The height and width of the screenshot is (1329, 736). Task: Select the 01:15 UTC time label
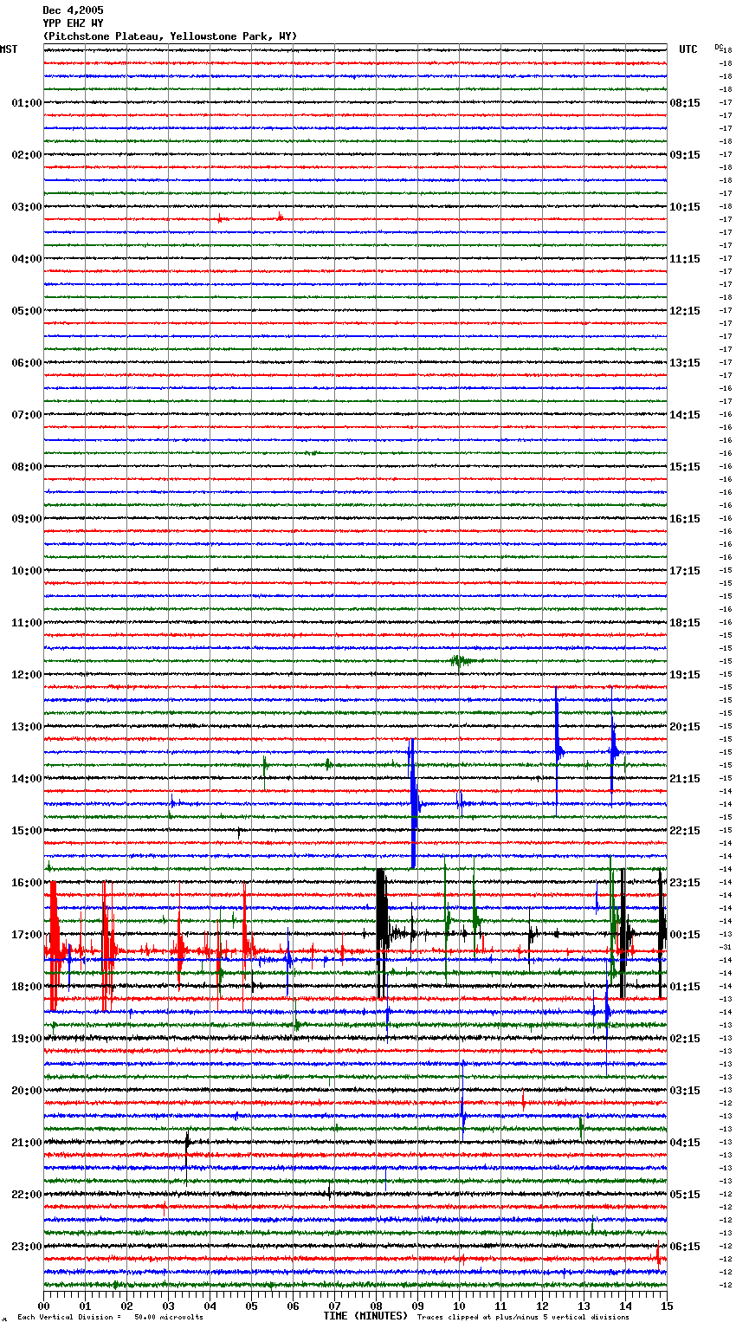(x=685, y=987)
